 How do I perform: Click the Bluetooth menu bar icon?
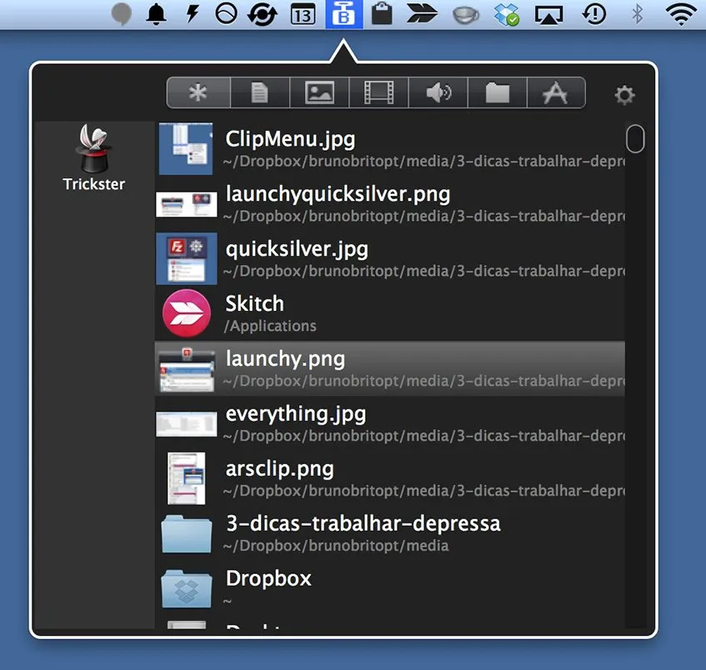tap(637, 14)
